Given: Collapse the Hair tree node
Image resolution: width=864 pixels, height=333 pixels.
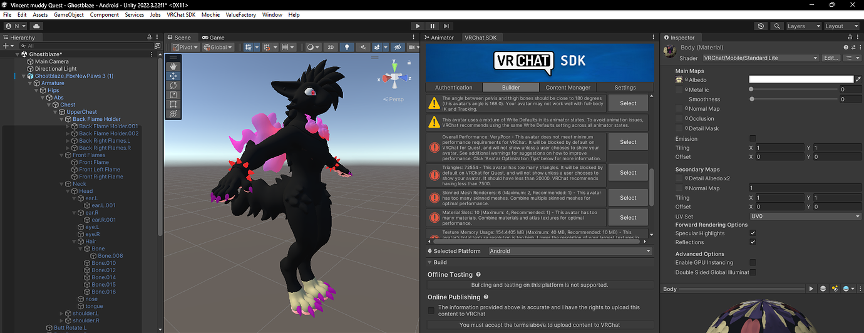Looking at the screenshot, I should [x=75, y=242].
